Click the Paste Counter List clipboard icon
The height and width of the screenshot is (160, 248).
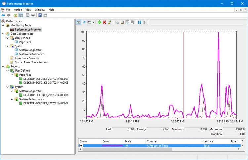coord(122,22)
